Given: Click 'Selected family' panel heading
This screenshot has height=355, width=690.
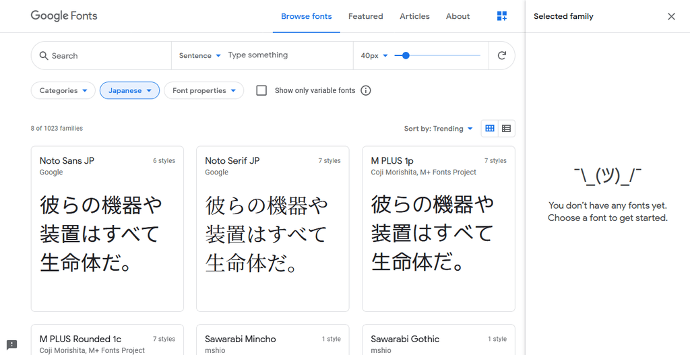Looking at the screenshot, I should (x=563, y=16).
